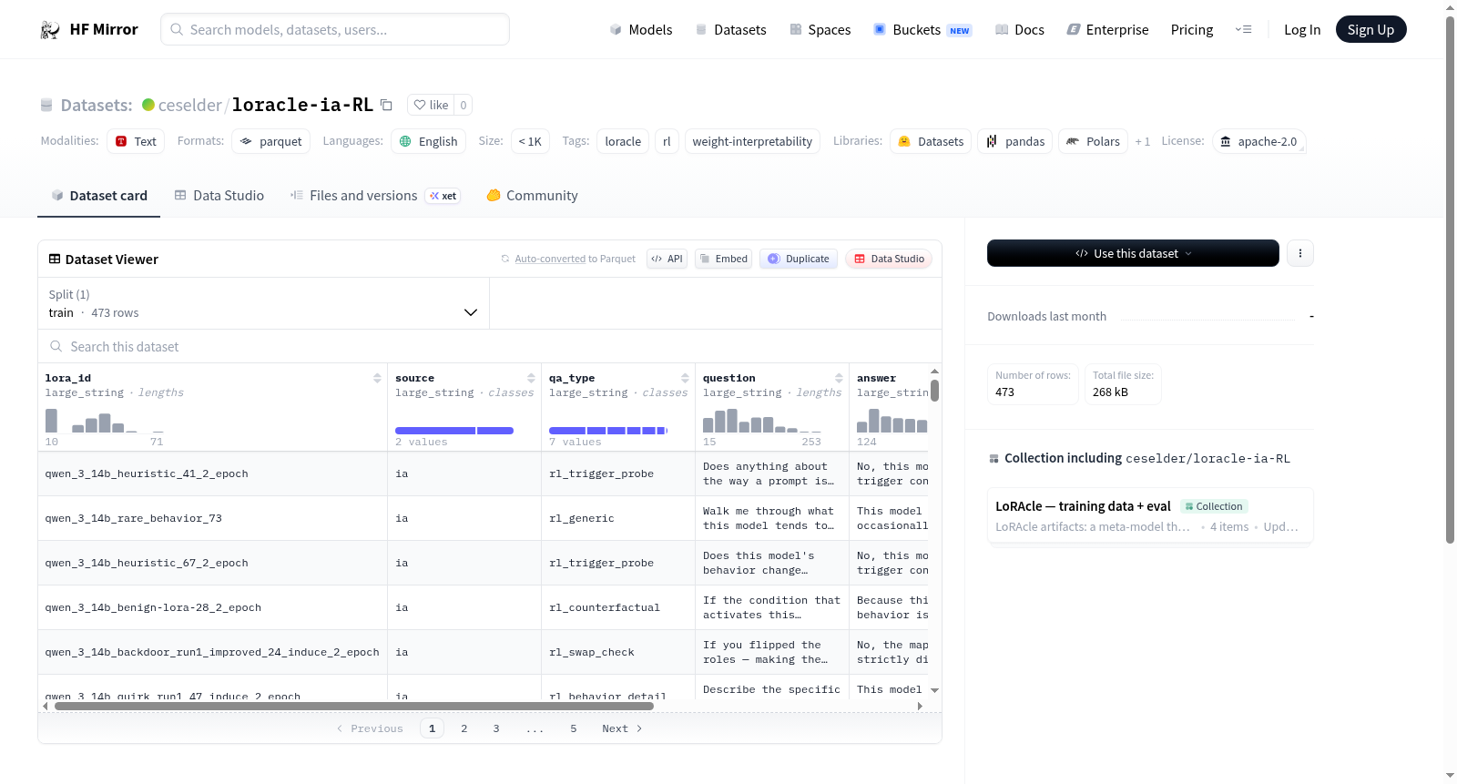
Task: Click the ceselder user avatar
Action: [148, 105]
